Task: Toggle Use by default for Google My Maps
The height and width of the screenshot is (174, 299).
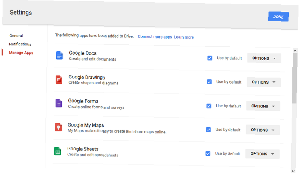Action: (208, 130)
